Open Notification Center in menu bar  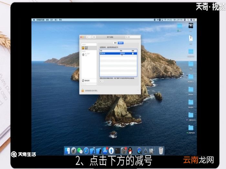coord(194,20)
